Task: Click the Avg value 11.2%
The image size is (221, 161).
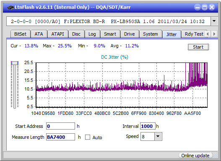Action: [x=132, y=46]
